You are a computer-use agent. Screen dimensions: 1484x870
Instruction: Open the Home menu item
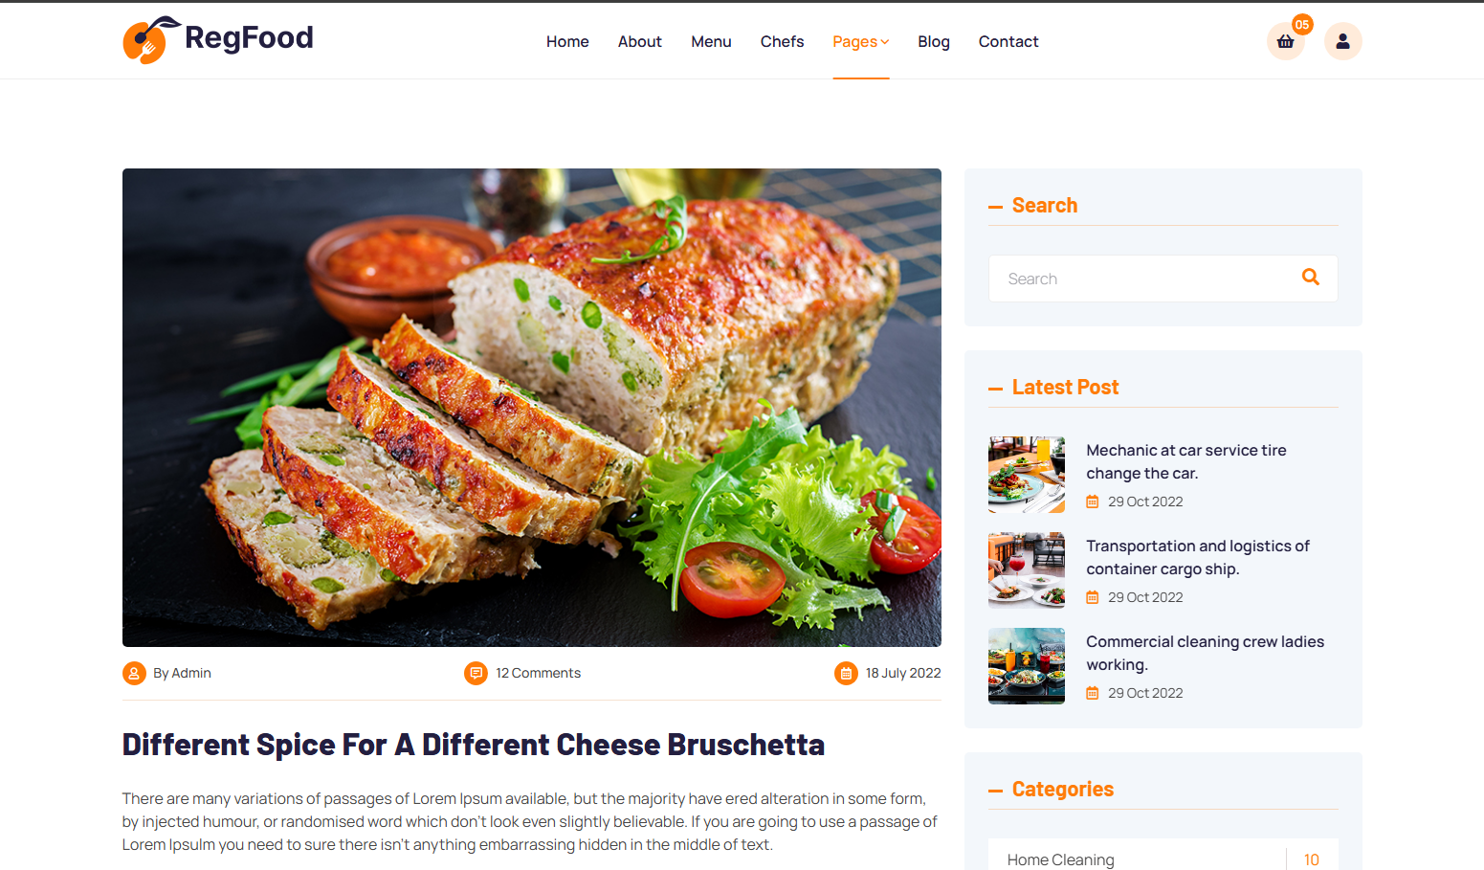pyautogui.click(x=567, y=41)
